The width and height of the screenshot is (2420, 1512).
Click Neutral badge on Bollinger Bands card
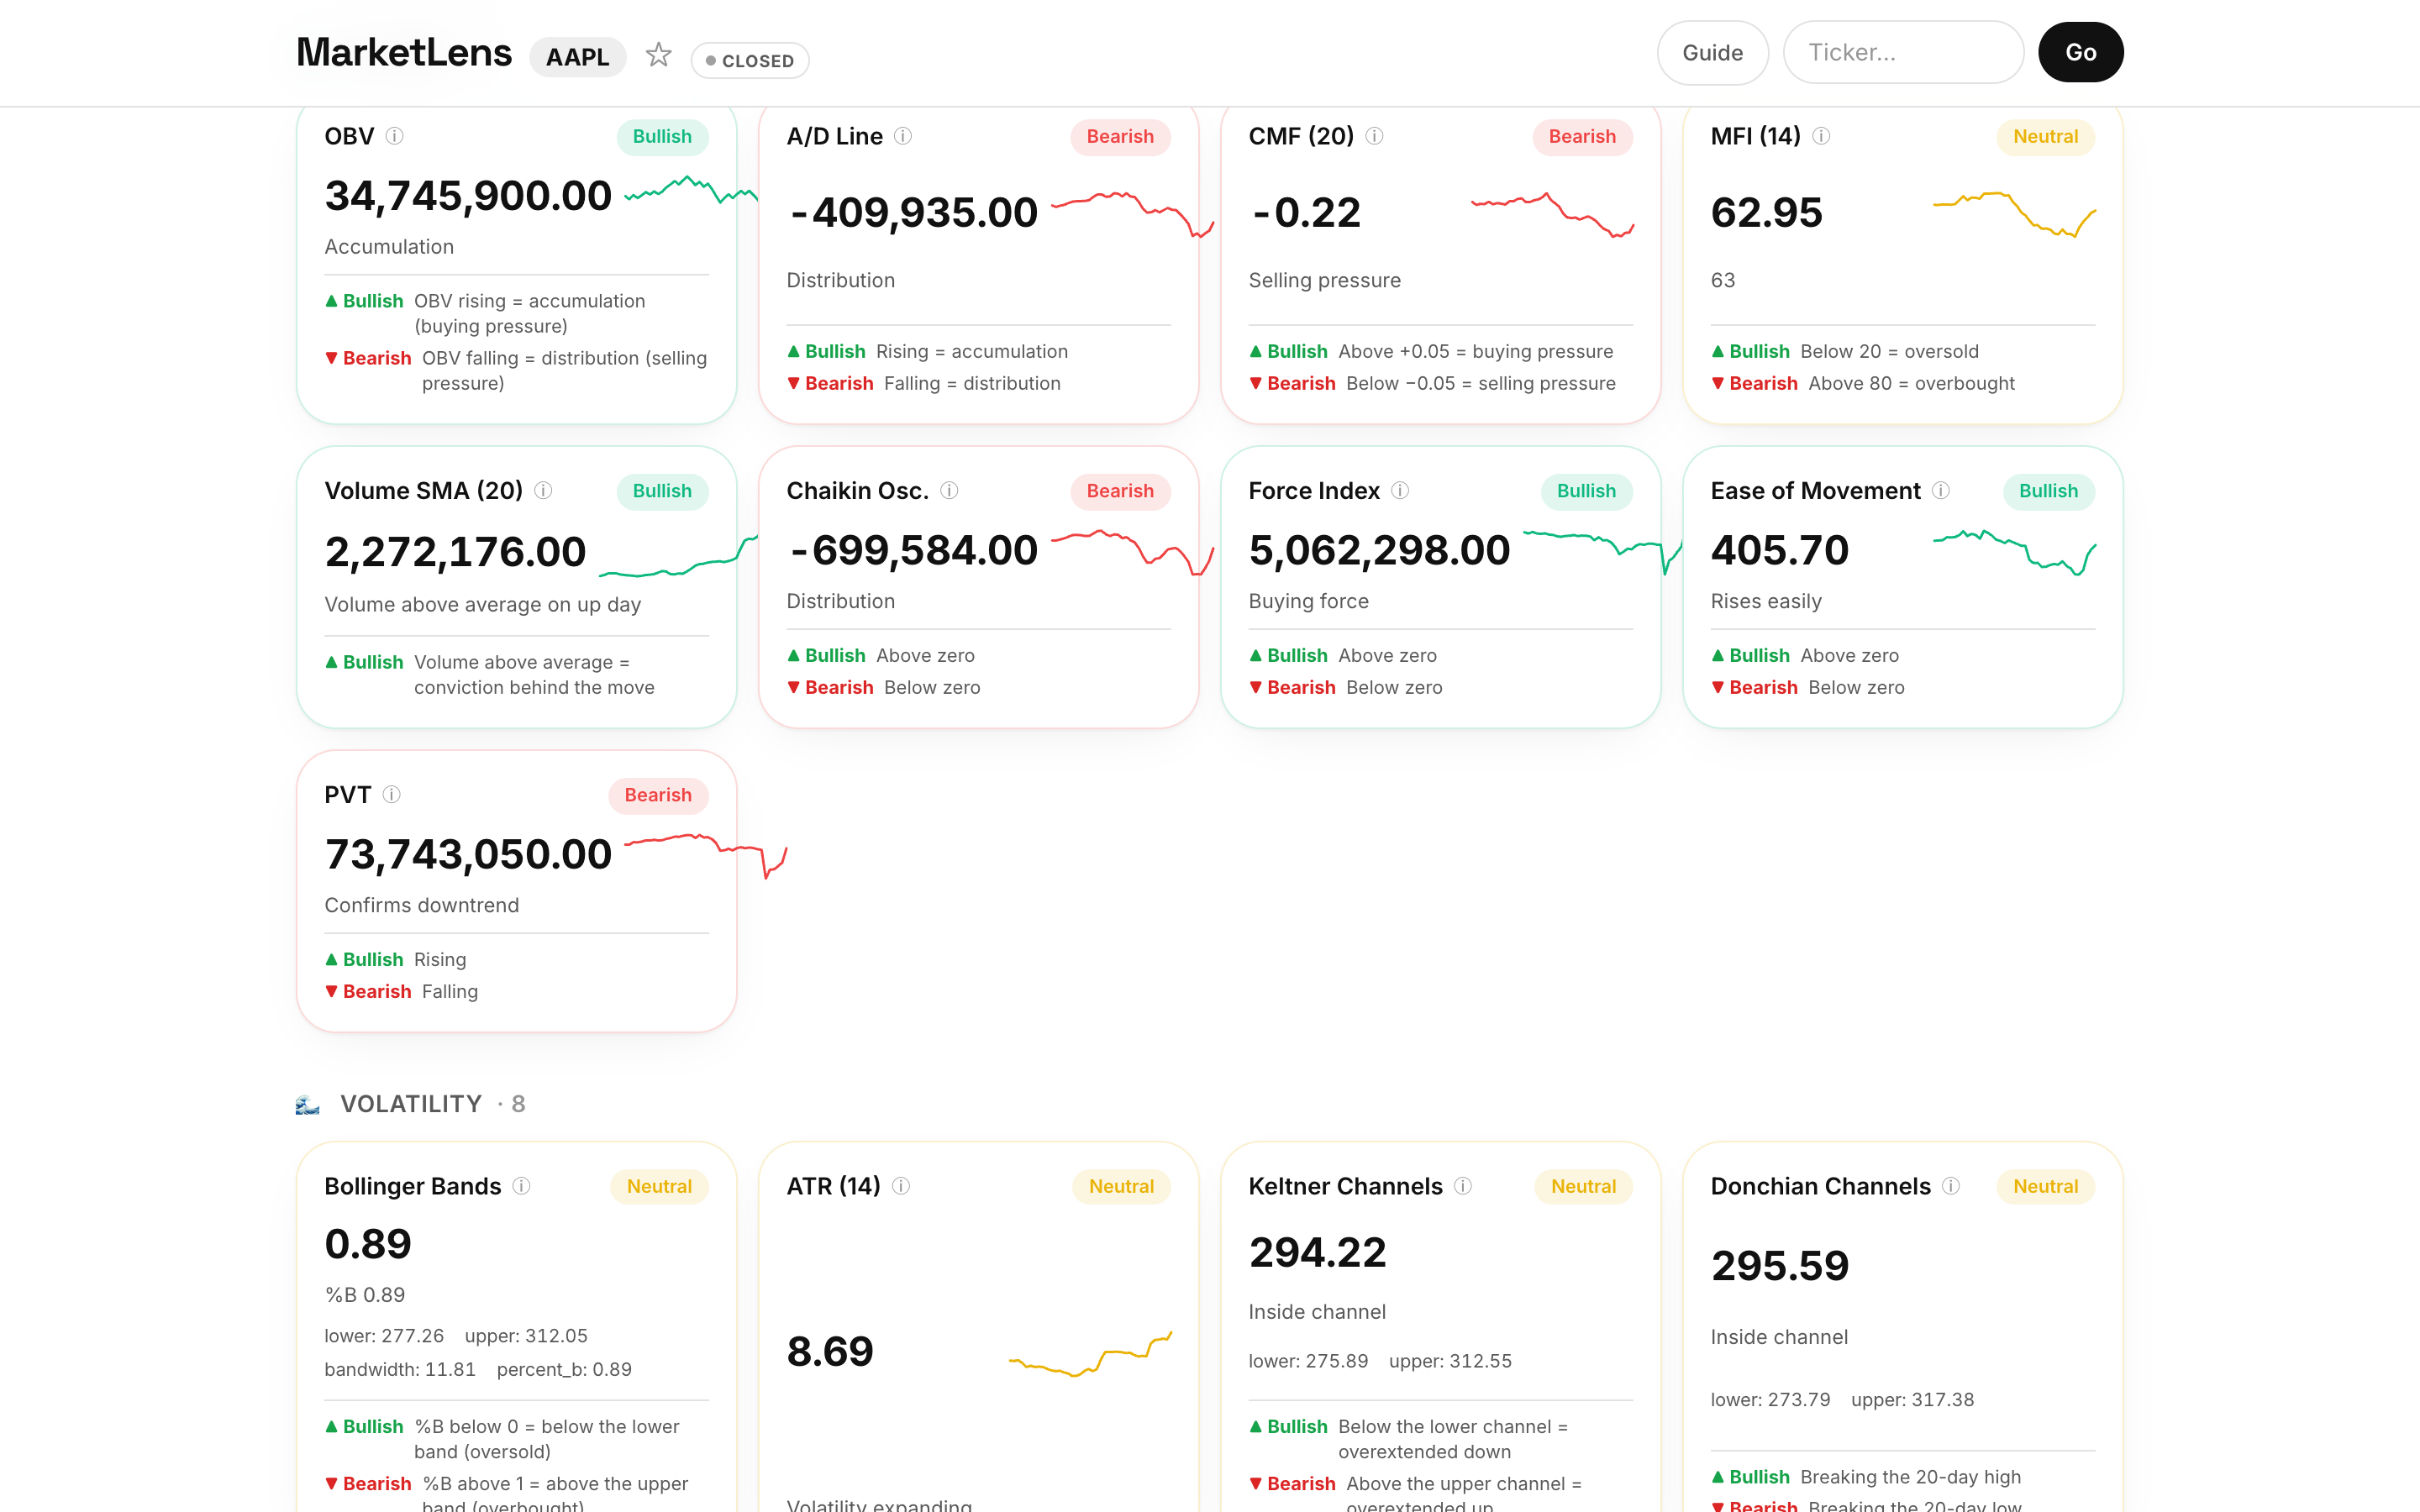[x=659, y=1186]
